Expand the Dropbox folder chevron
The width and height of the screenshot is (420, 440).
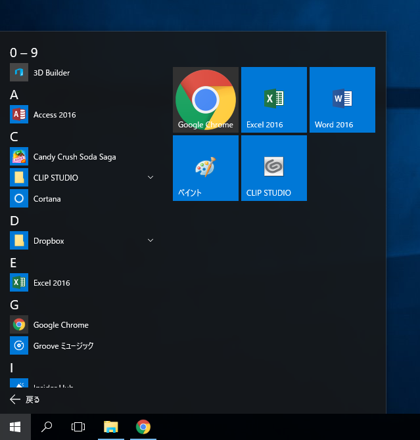[x=151, y=241]
